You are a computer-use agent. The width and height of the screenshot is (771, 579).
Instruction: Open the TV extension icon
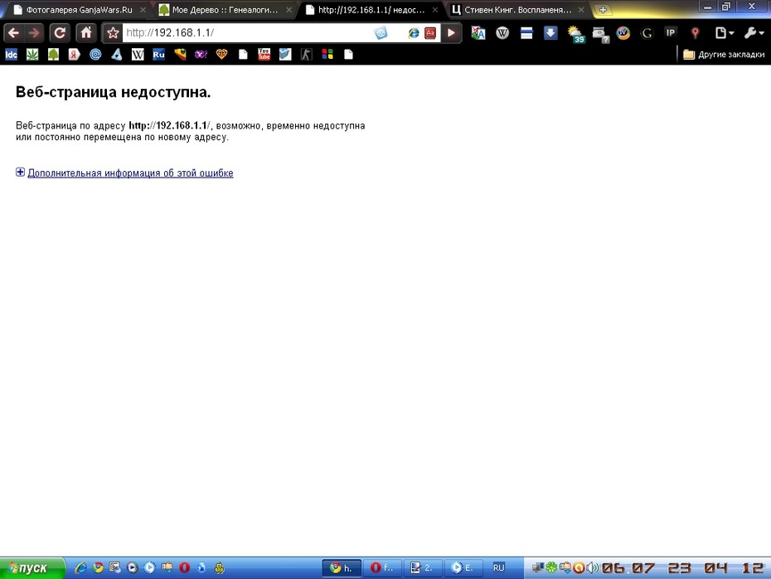click(623, 33)
